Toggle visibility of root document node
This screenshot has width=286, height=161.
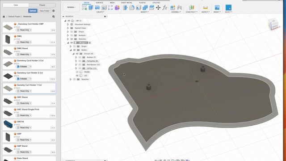[x=69, y=21]
